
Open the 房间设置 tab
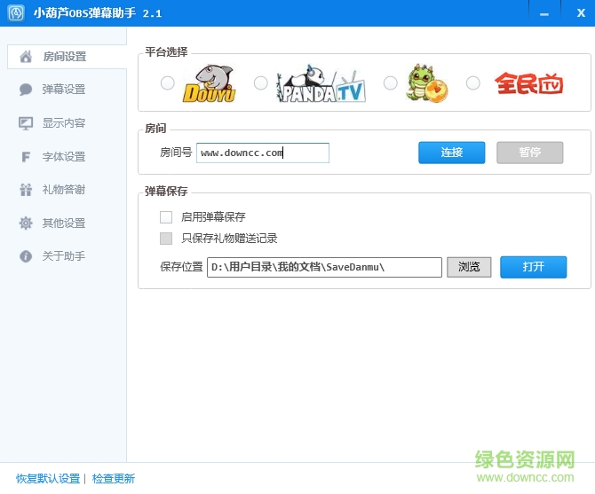pos(67,57)
